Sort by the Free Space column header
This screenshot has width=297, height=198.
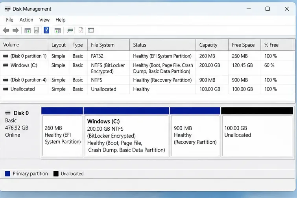(245, 45)
